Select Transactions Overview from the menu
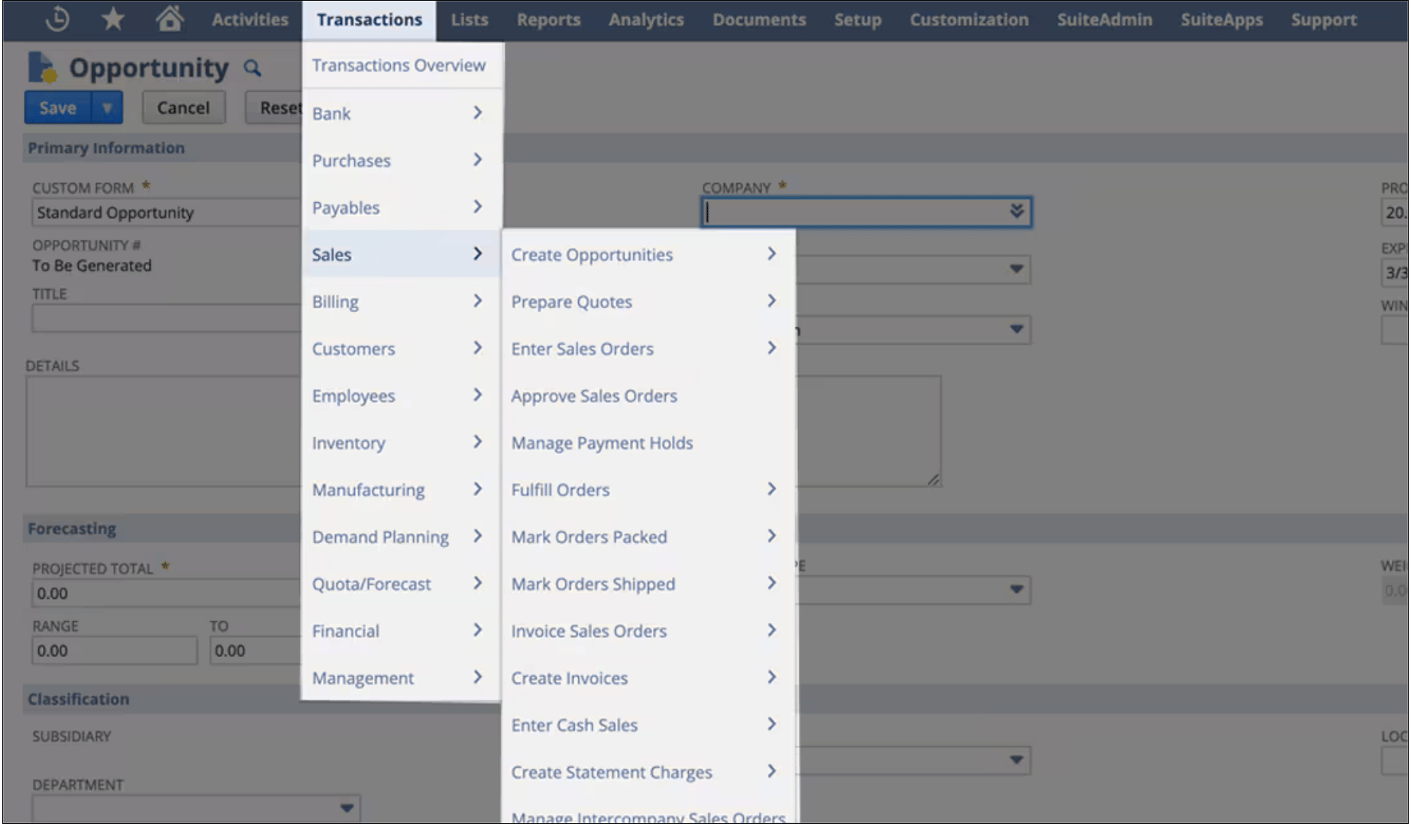This screenshot has width=1411, height=824. (399, 65)
